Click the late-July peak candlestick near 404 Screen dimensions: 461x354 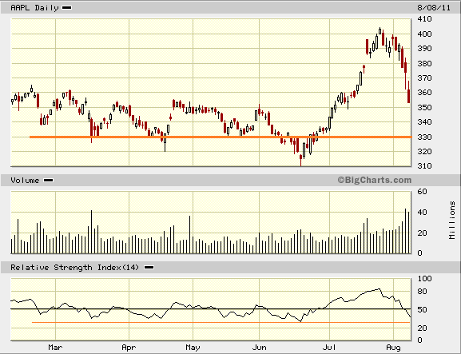tap(380, 31)
